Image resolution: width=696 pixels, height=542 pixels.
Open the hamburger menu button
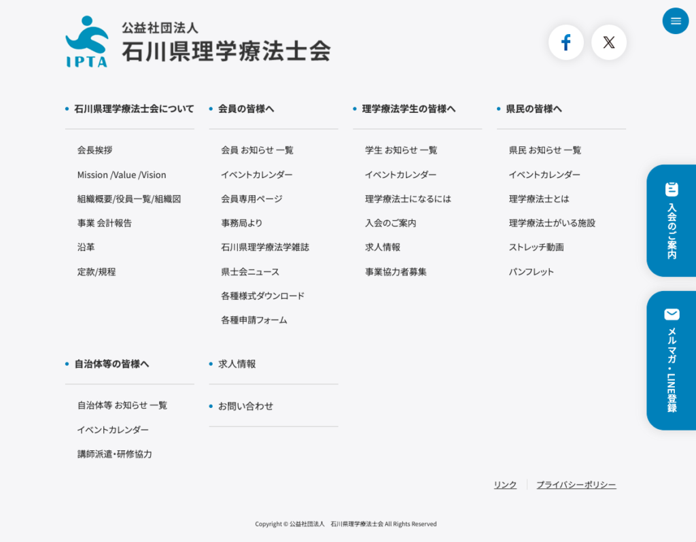click(x=675, y=21)
